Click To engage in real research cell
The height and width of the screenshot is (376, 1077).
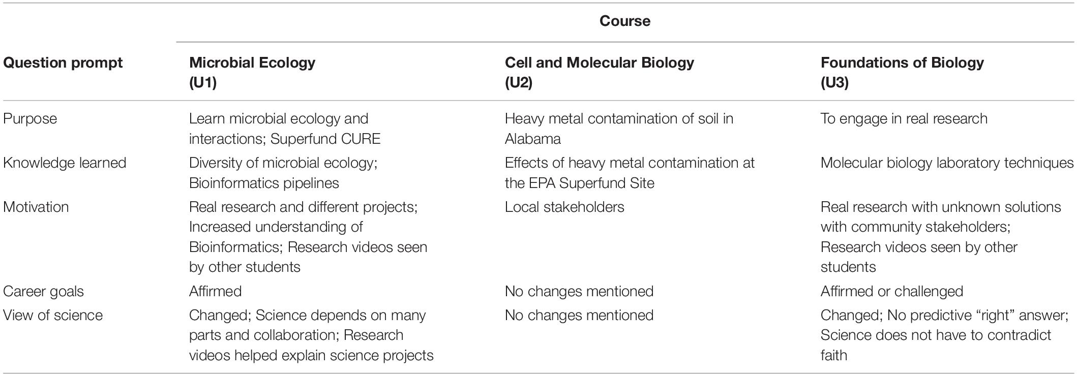click(x=904, y=119)
